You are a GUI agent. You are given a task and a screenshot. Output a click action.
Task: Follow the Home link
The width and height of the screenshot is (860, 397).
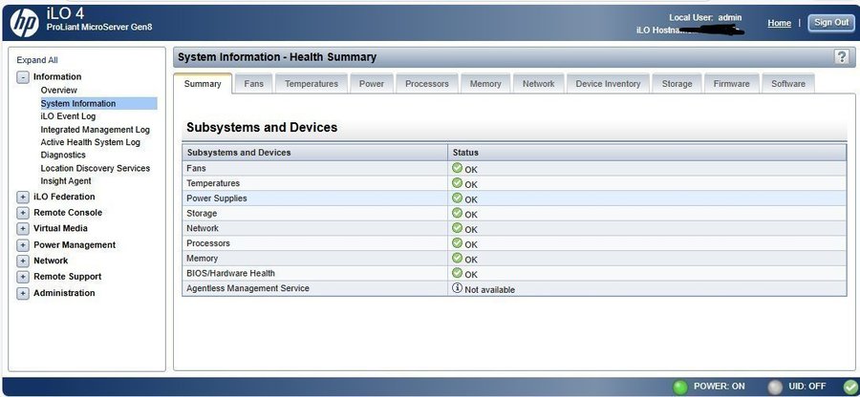click(x=779, y=23)
